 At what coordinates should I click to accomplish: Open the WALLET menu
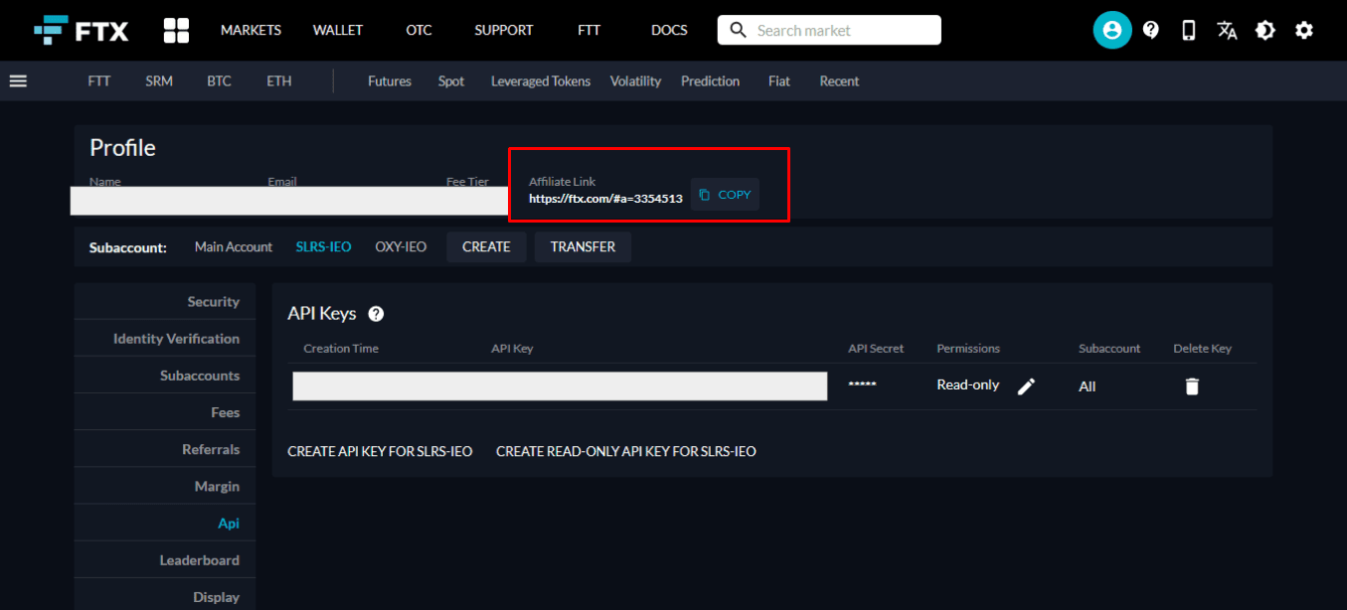tap(338, 30)
